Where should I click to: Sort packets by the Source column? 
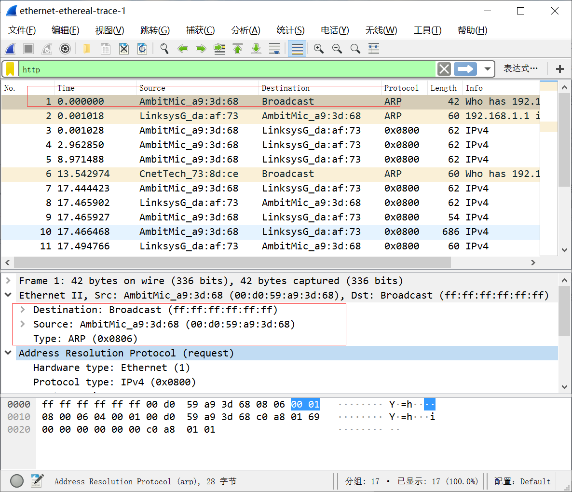pyautogui.click(x=197, y=88)
